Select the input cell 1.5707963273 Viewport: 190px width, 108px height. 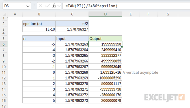tap(72, 100)
